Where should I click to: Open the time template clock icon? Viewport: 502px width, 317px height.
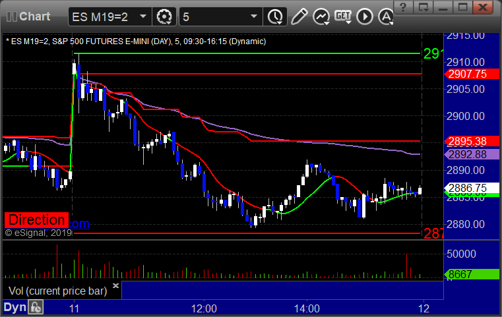(275, 16)
